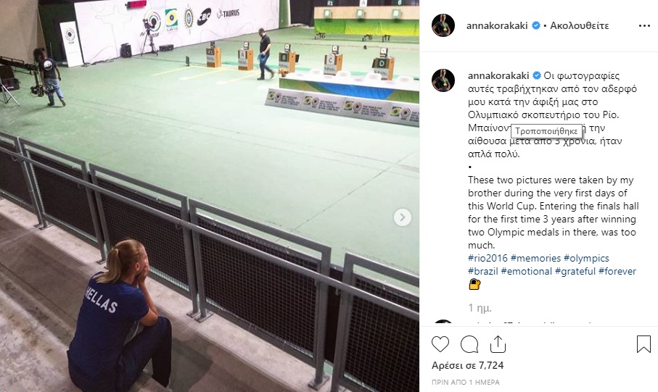Open the #grateful hashtag

pos(575,271)
